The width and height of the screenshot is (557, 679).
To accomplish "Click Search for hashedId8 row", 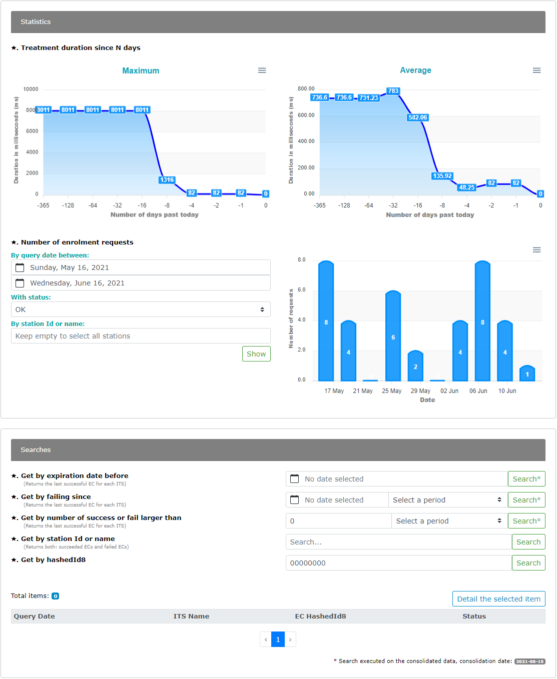I will (528, 563).
